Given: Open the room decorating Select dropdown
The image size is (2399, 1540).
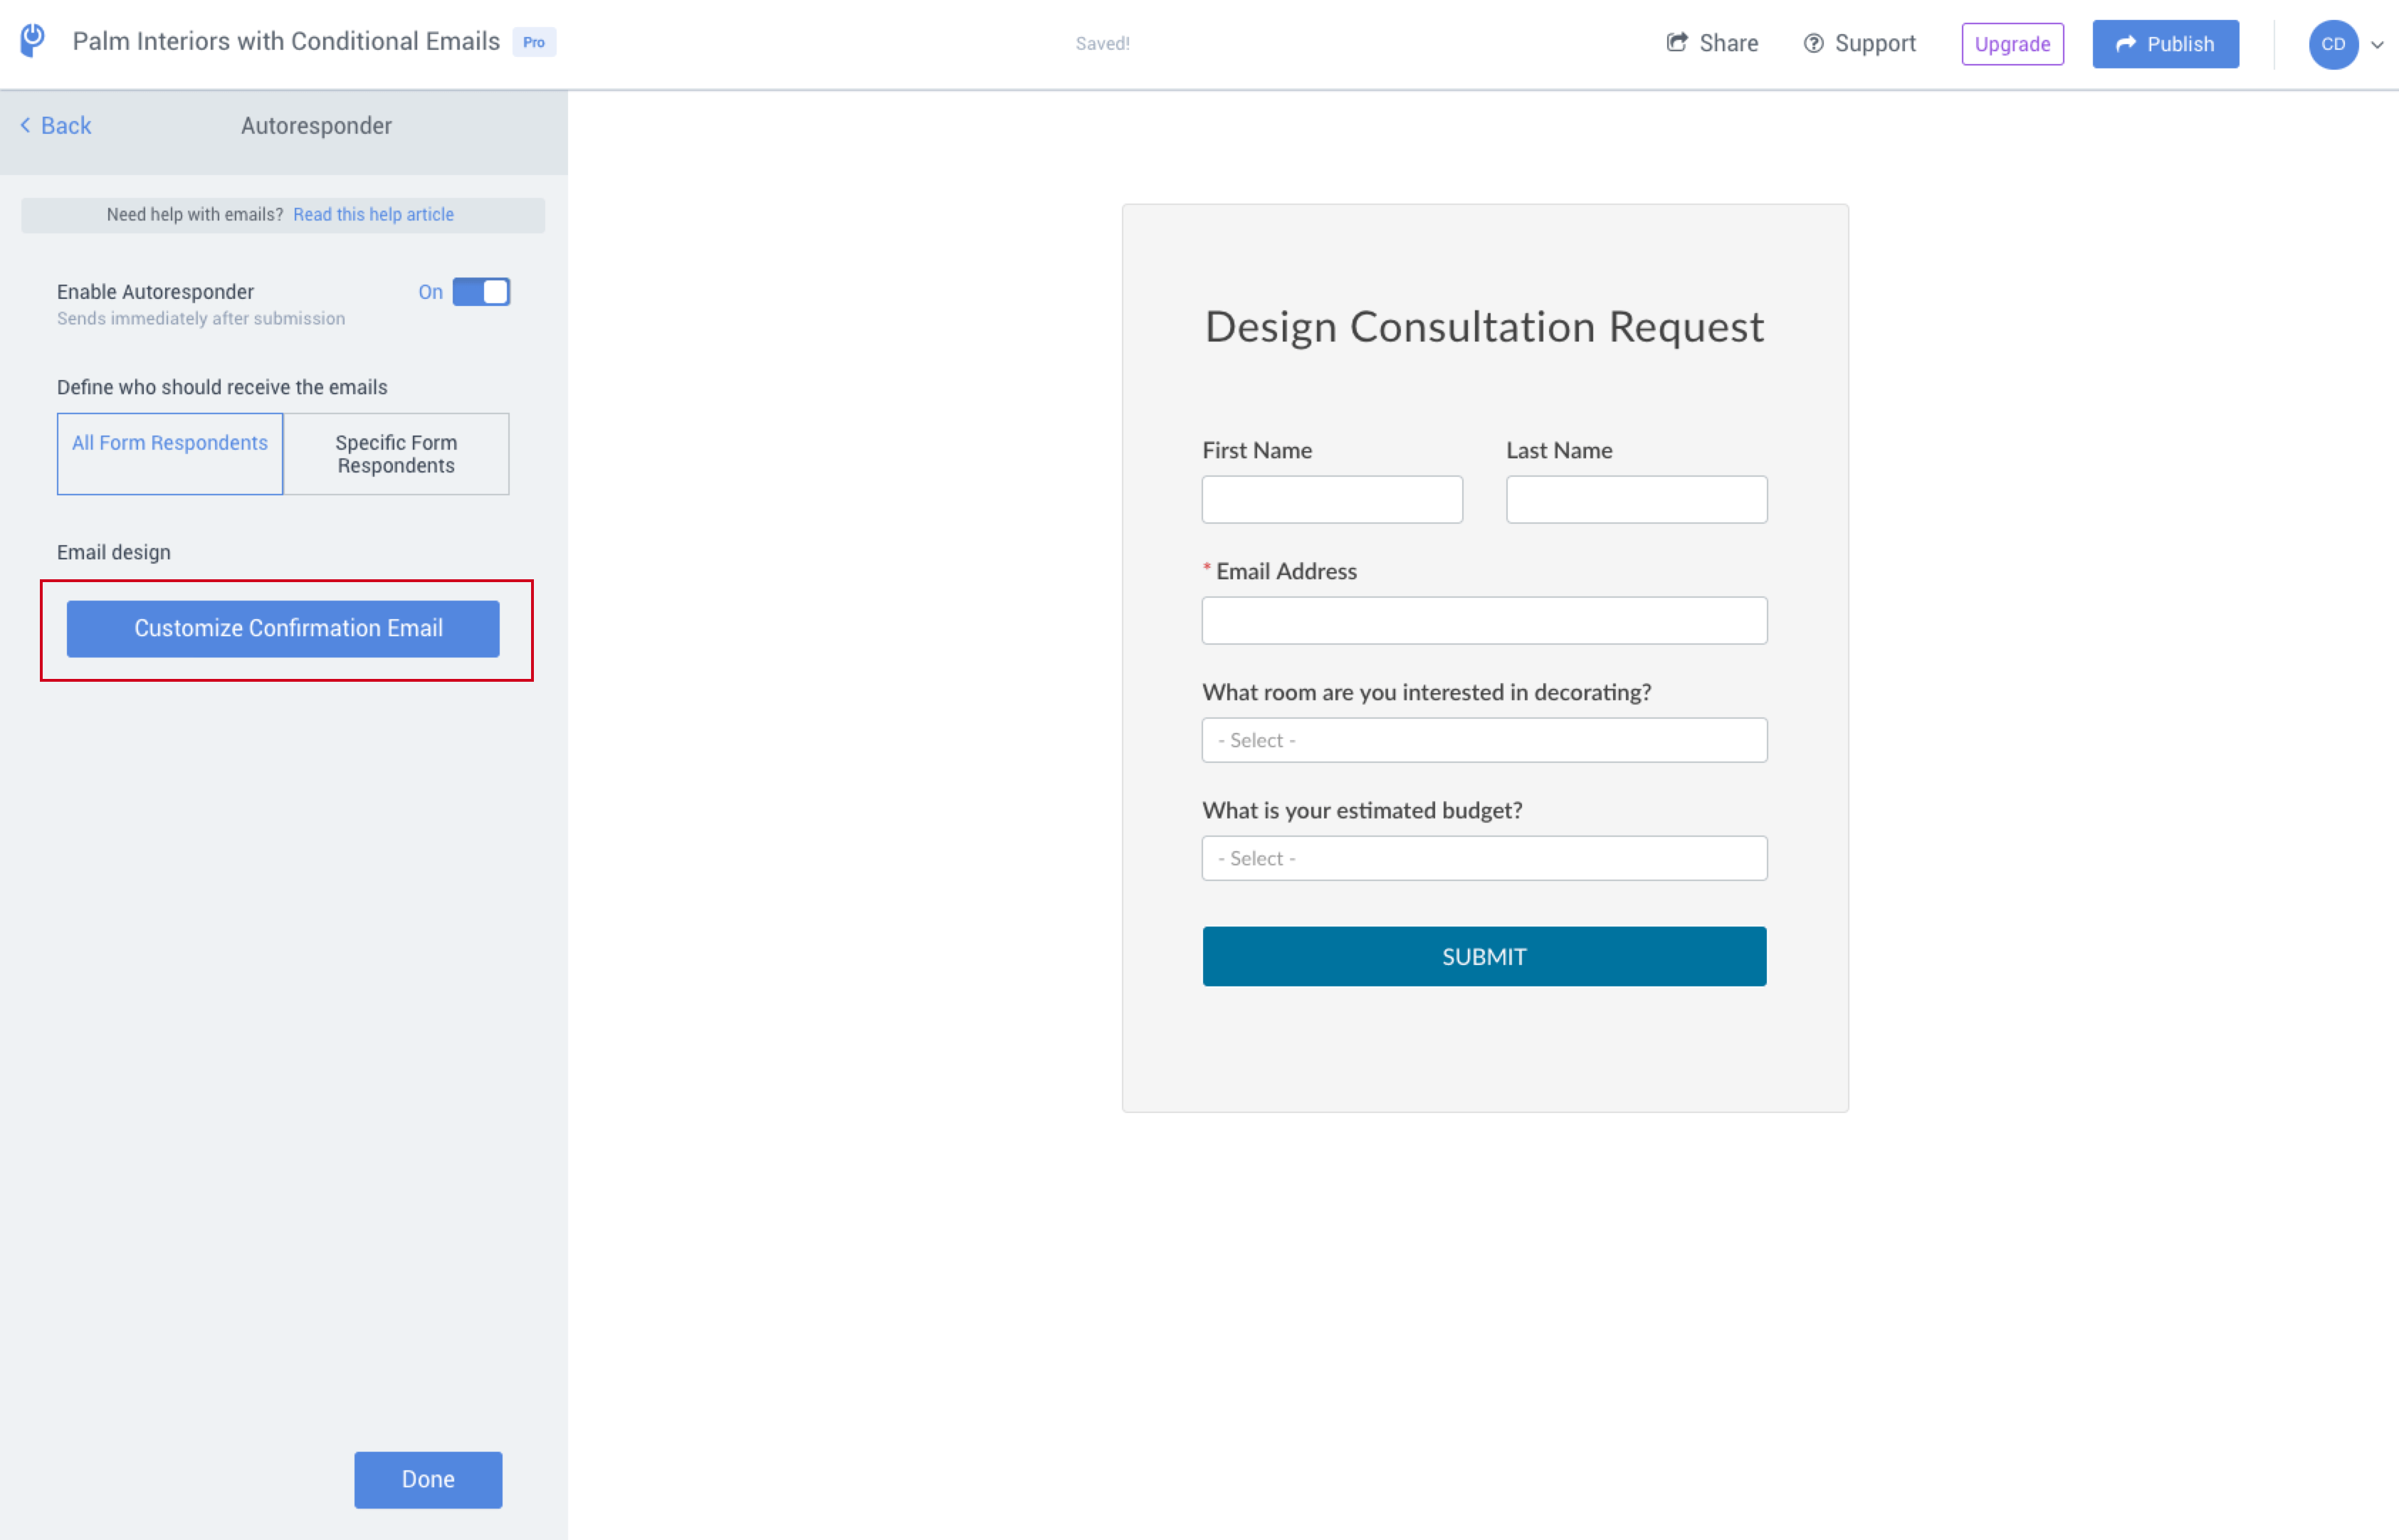Looking at the screenshot, I should pos(1484,739).
